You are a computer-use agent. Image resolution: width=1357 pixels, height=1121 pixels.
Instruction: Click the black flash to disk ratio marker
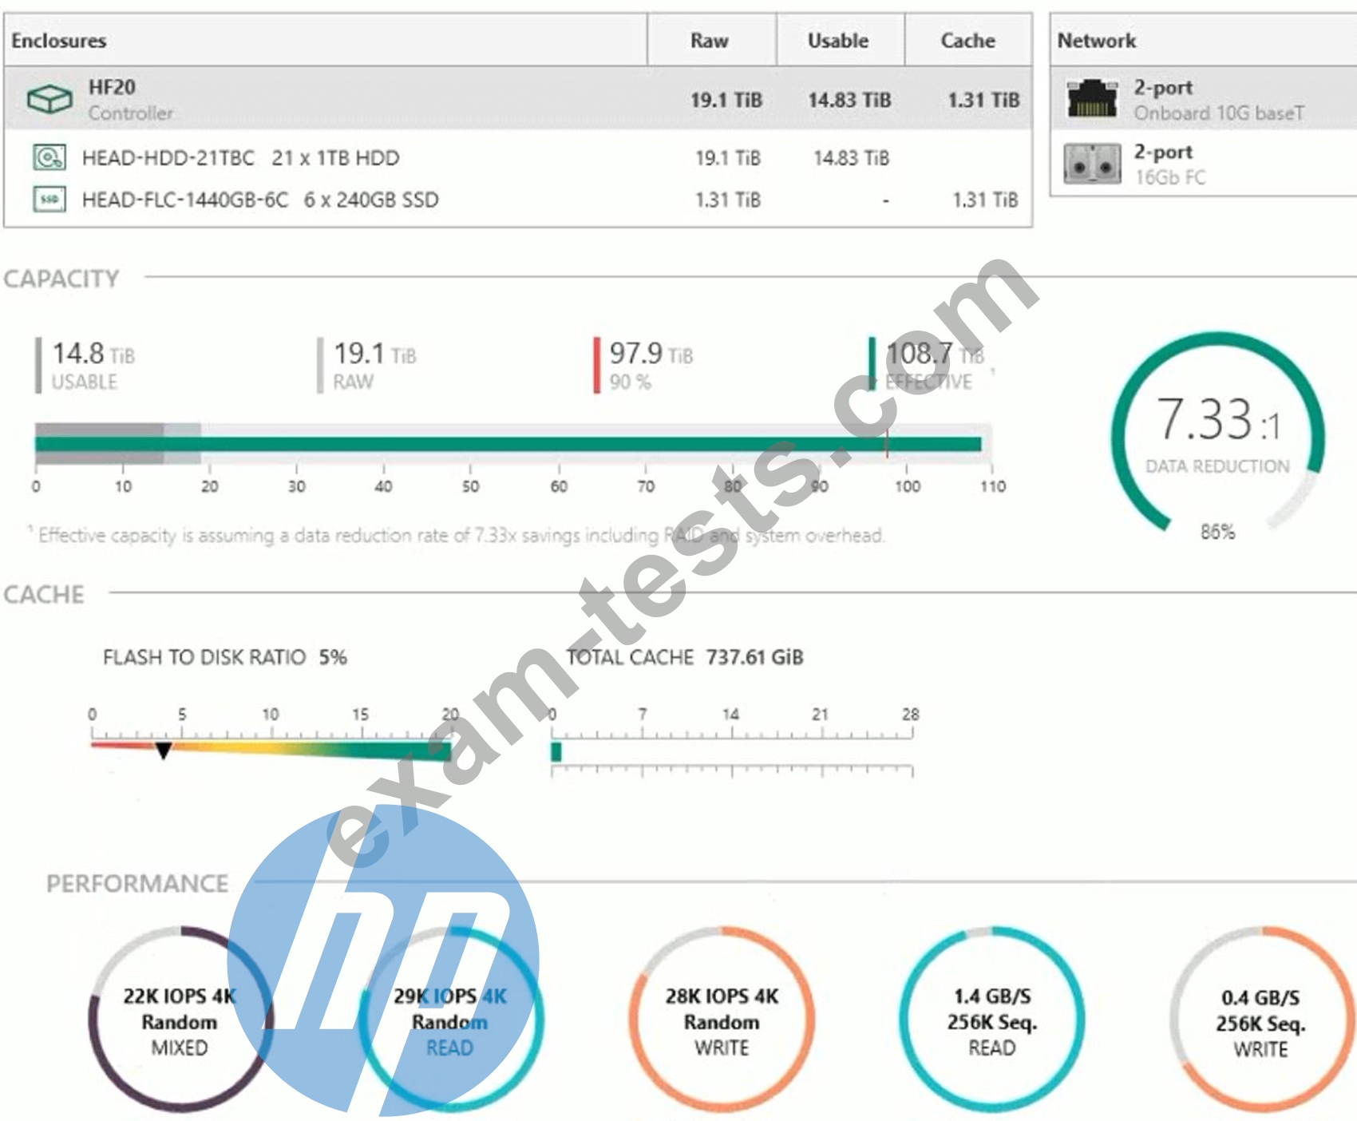[163, 751]
